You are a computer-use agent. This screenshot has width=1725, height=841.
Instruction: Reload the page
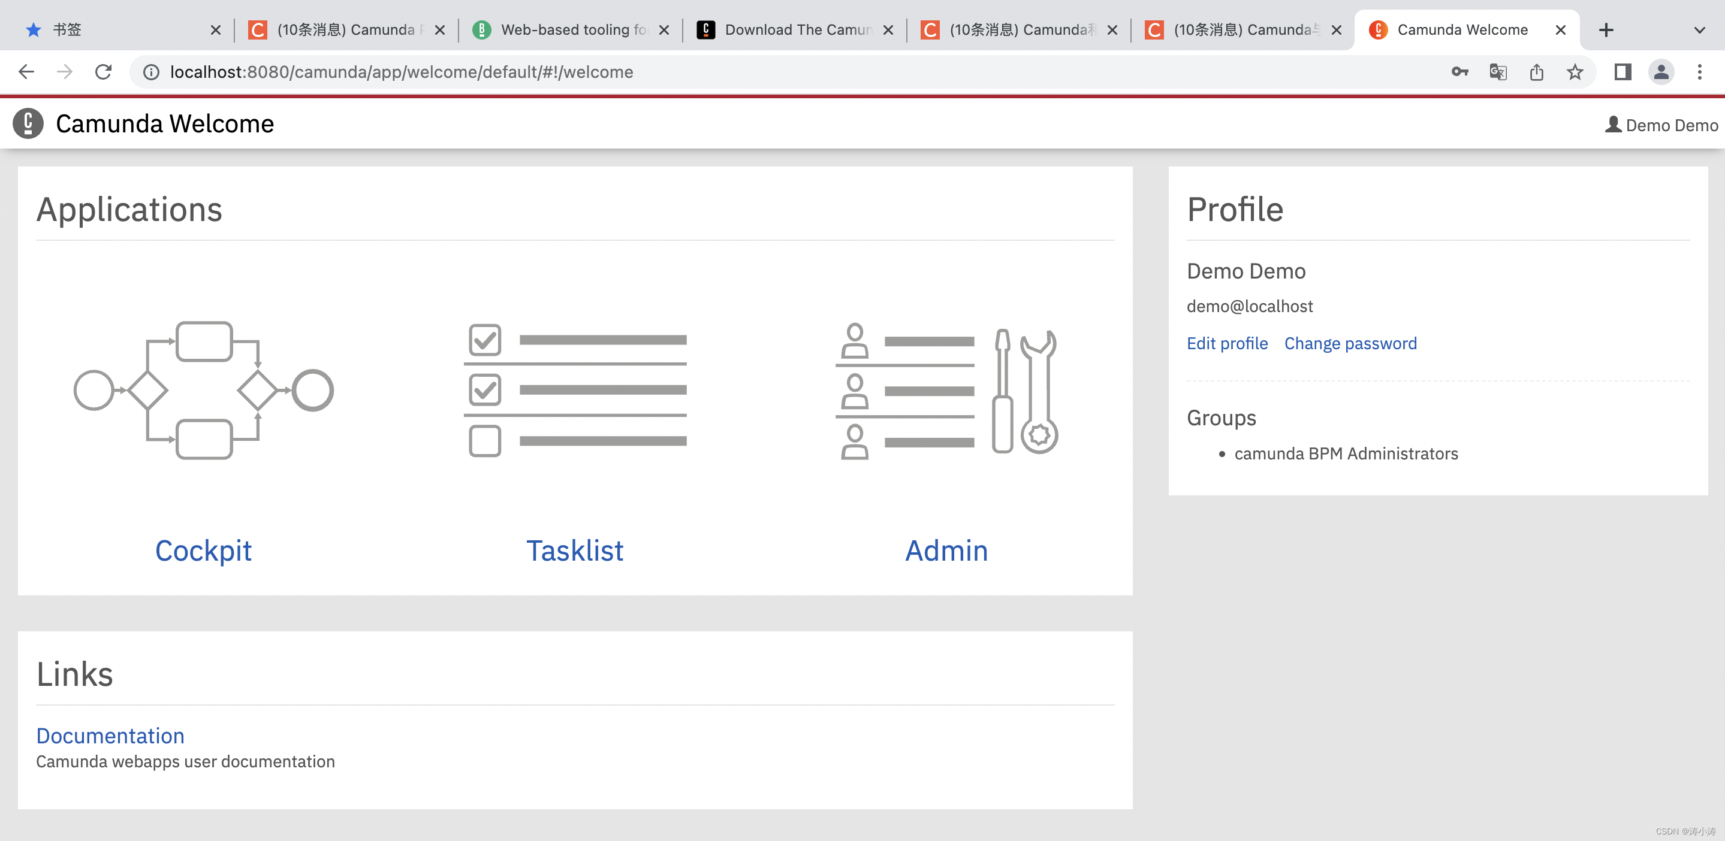pyautogui.click(x=103, y=72)
